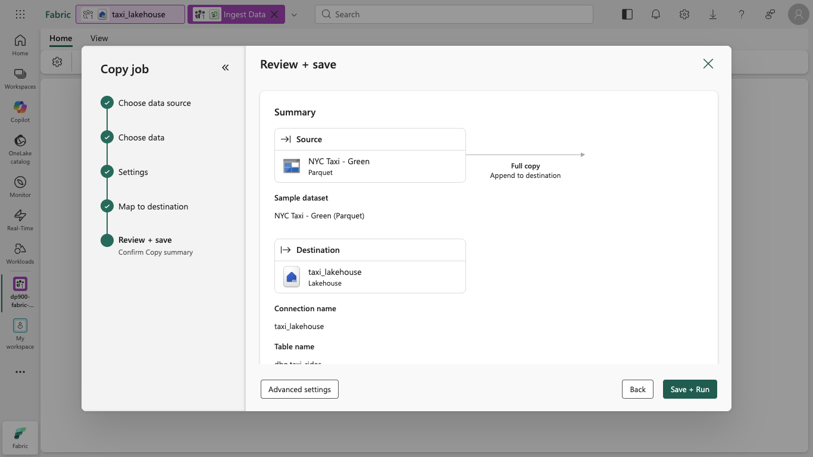Open OneLake catalog in the sidebar
Screen dimensions: 813x457
(x=20, y=149)
